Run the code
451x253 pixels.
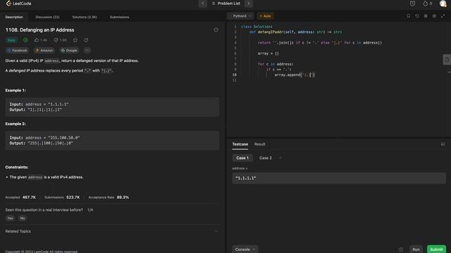point(416,249)
